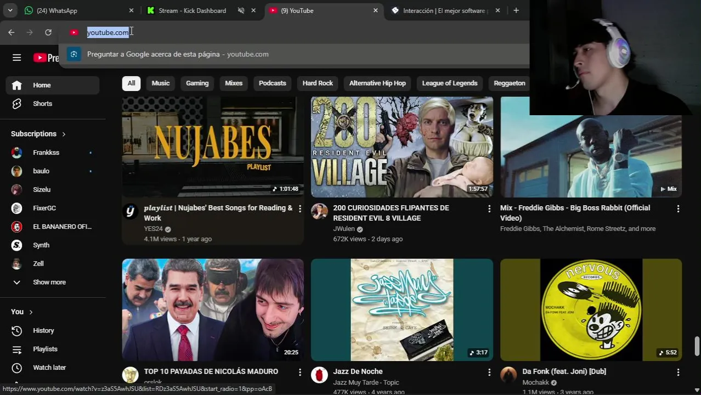Select the Music filter chip
Viewport: 701px width, 395px height.
point(161,83)
